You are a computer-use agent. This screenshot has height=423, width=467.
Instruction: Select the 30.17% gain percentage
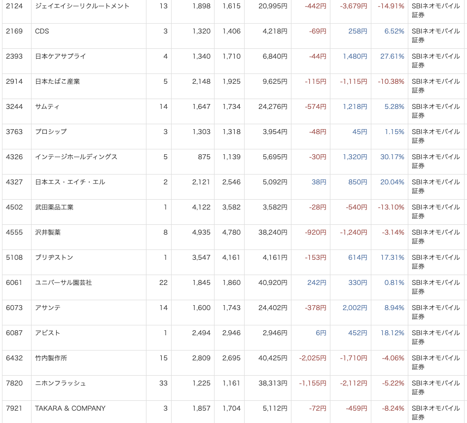(392, 157)
